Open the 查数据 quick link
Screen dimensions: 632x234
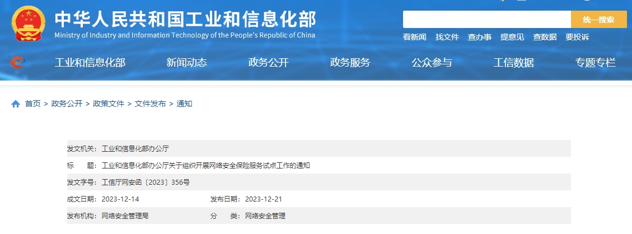[x=544, y=37]
